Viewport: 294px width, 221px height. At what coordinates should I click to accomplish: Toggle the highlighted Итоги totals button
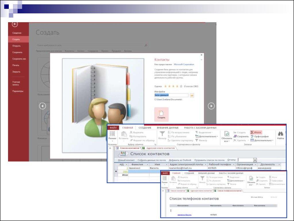[x=256, y=132]
